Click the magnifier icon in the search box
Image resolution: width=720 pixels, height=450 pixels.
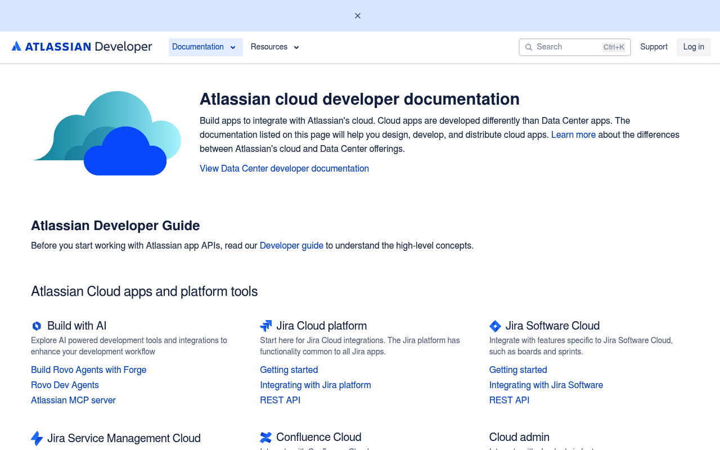tap(529, 47)
